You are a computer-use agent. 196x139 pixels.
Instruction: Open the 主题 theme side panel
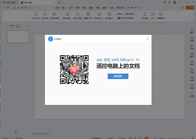pyautogui.click(x=192, y=79)
